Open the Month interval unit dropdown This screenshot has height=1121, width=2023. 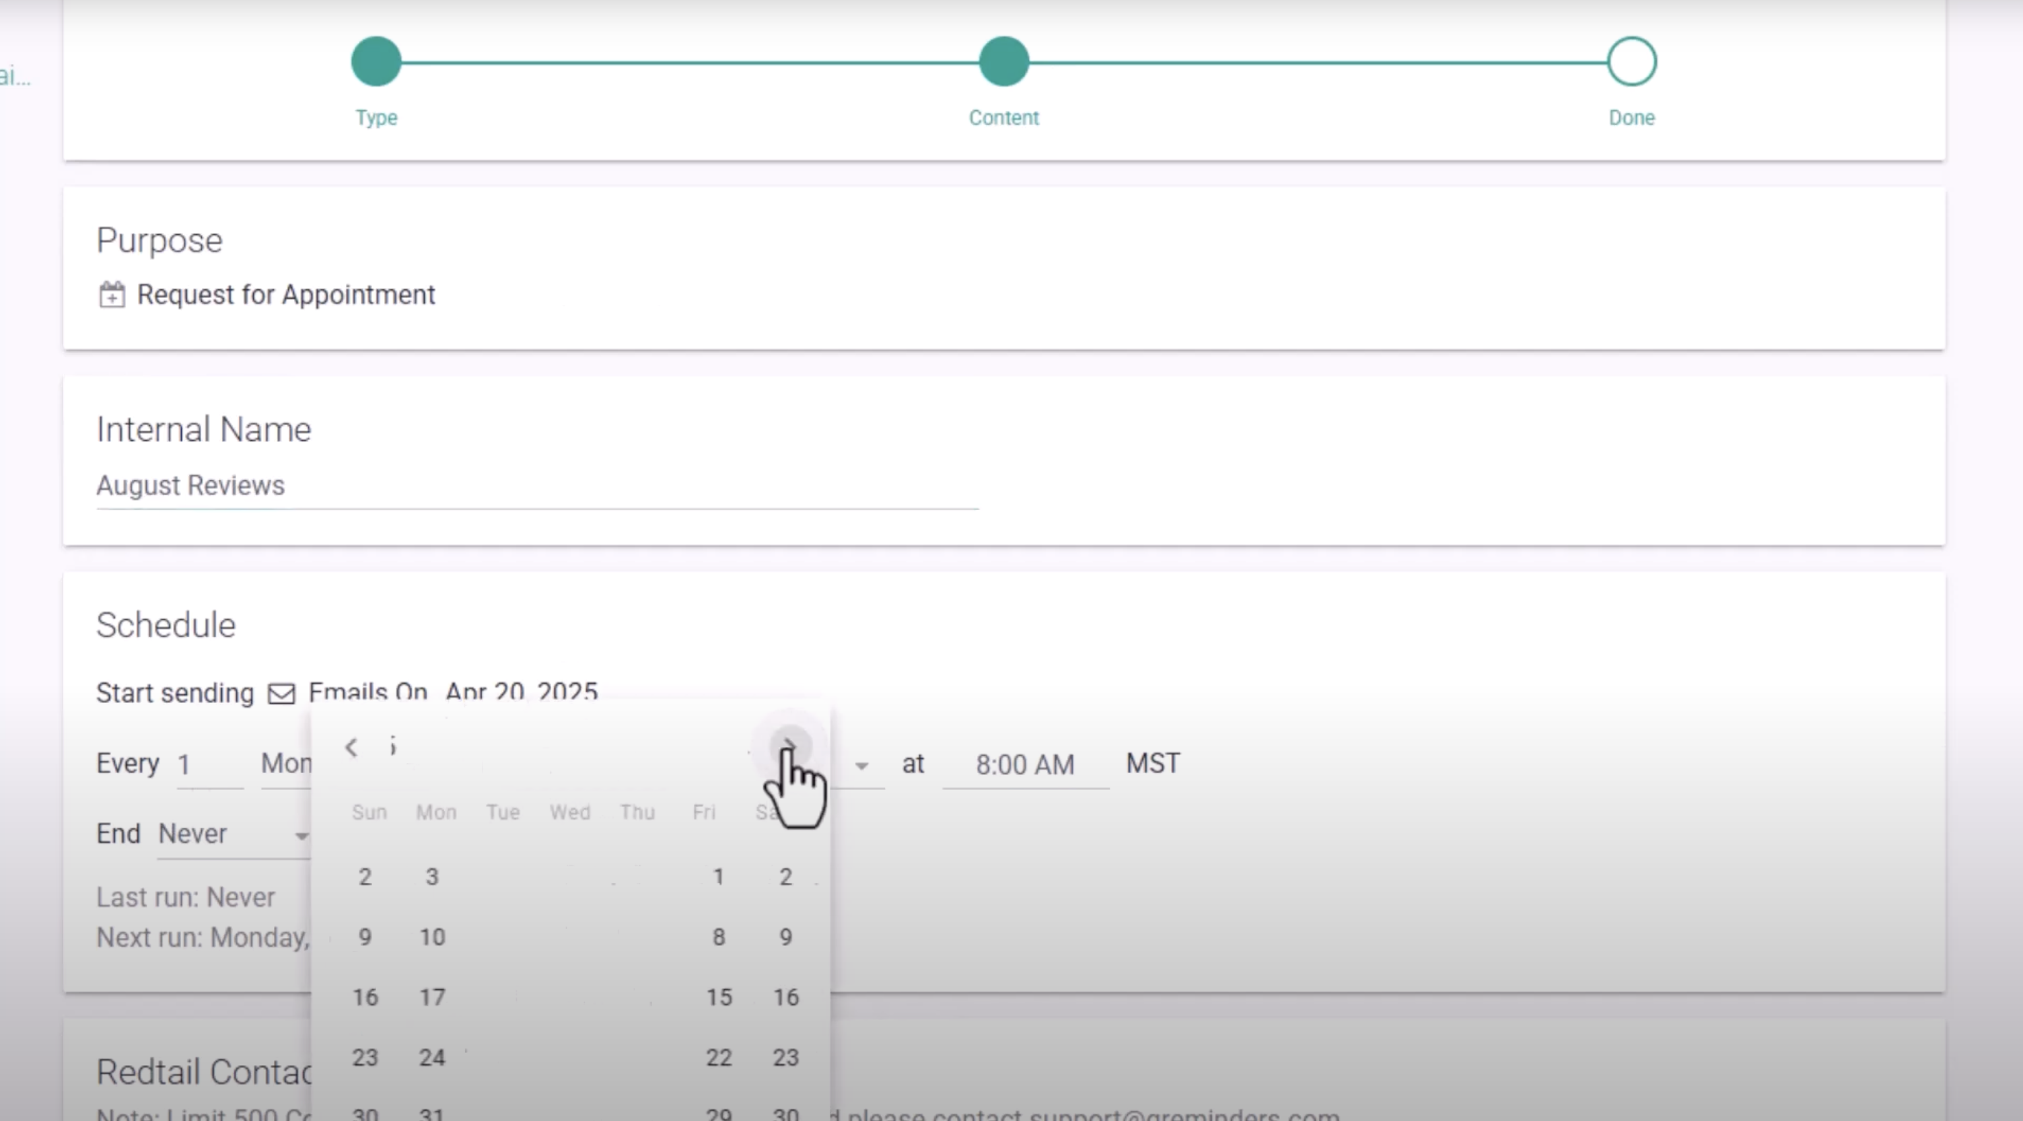click(286, 763)
